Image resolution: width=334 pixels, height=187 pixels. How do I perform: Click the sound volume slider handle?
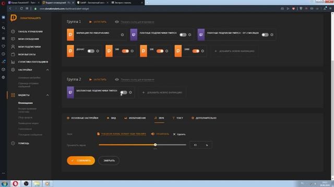[156, 144]
